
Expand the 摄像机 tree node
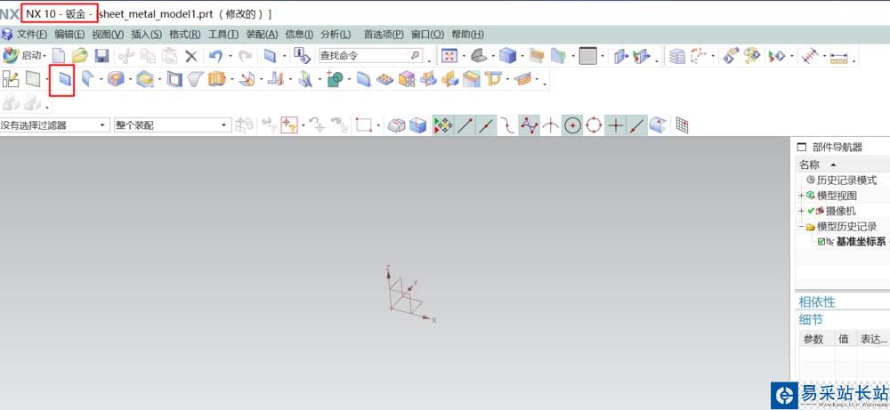(801, 211)
